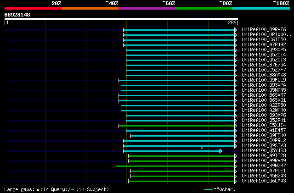
Task: Select the UniRef100_B9N2R7 label
Action: 264,166
